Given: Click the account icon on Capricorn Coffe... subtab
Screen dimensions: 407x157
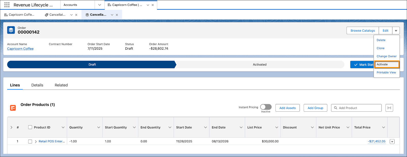Looking at the screenshot, I should (6, 15).
